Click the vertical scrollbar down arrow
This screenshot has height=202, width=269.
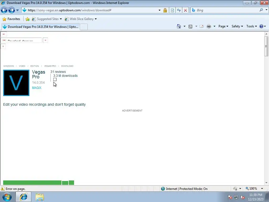(266, 183)
